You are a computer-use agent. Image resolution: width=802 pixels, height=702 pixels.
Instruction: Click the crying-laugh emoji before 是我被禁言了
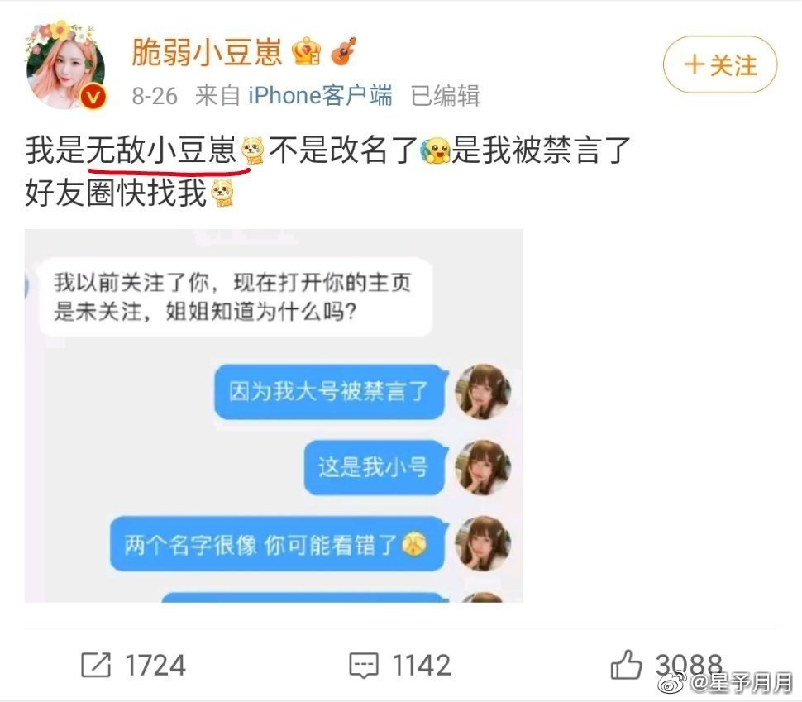(435, 150)
